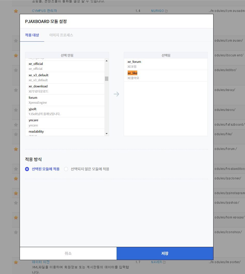Click the arrow to move selected module
The width and height of the screenshot is (245, 274).
point(116,94)
